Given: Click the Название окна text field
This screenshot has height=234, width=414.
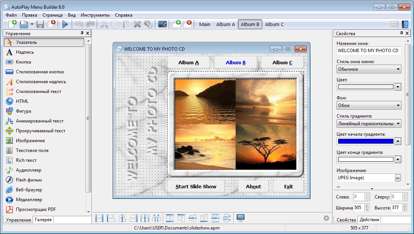Looking at the screenshot, I should tap(369, 51).
